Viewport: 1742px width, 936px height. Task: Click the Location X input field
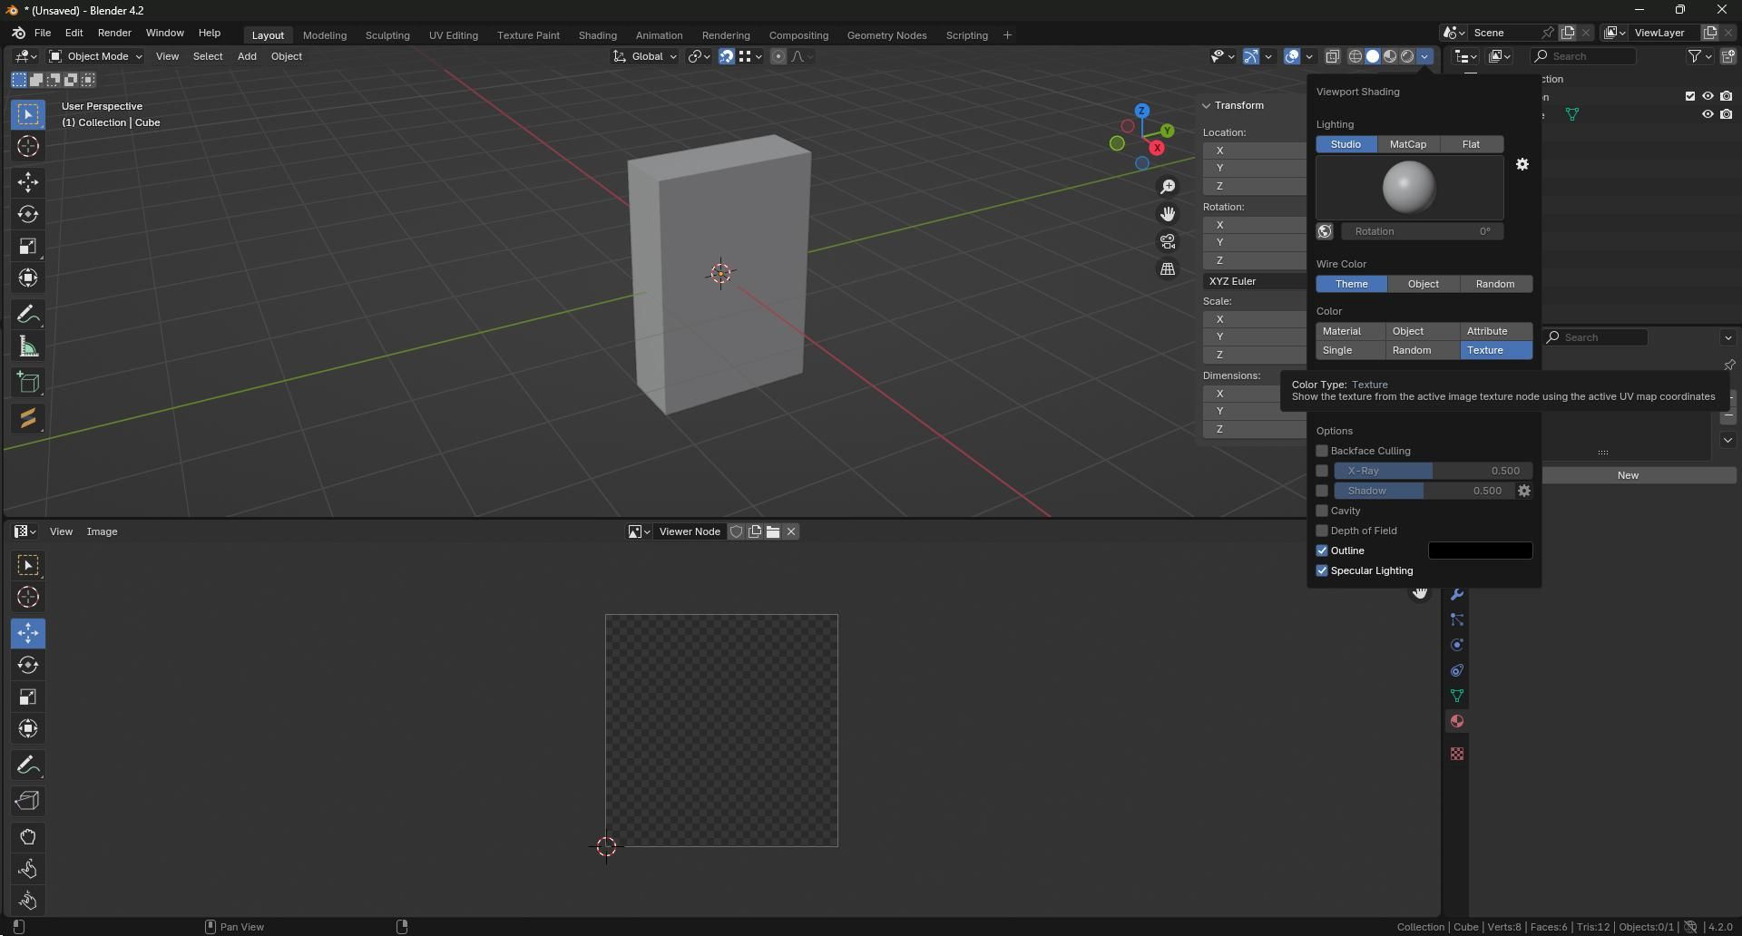(x=1261, y=151)
